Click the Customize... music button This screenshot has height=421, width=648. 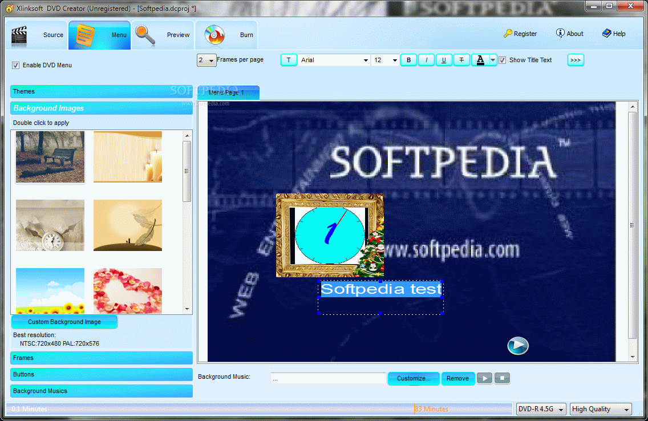413,378
